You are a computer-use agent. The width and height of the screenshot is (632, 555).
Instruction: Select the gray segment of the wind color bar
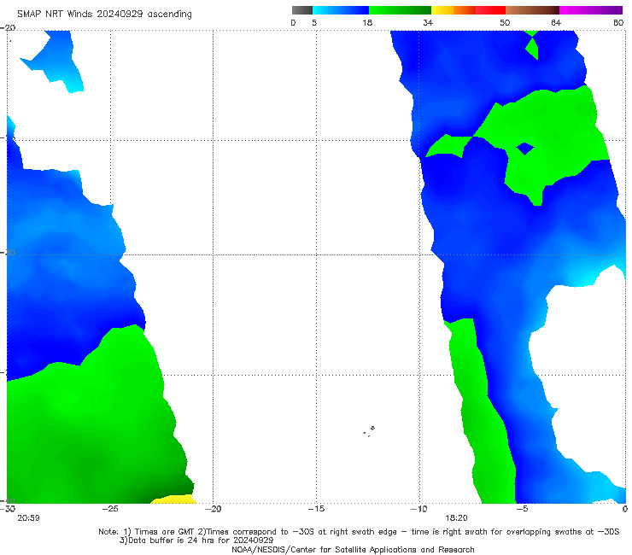coord(302,10)
